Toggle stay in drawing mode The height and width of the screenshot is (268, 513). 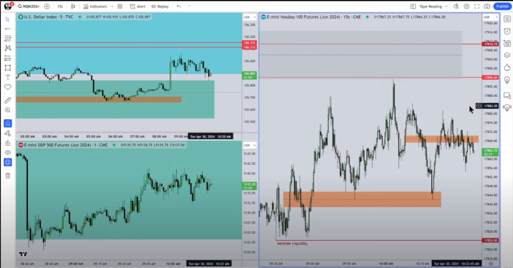[8, 133]
